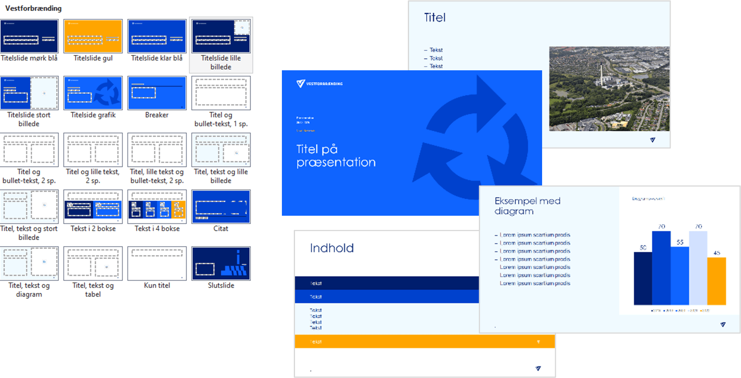Select the Slutslide closing layout
Viewport: 741px width, 378px height.
tap(221, 264)
